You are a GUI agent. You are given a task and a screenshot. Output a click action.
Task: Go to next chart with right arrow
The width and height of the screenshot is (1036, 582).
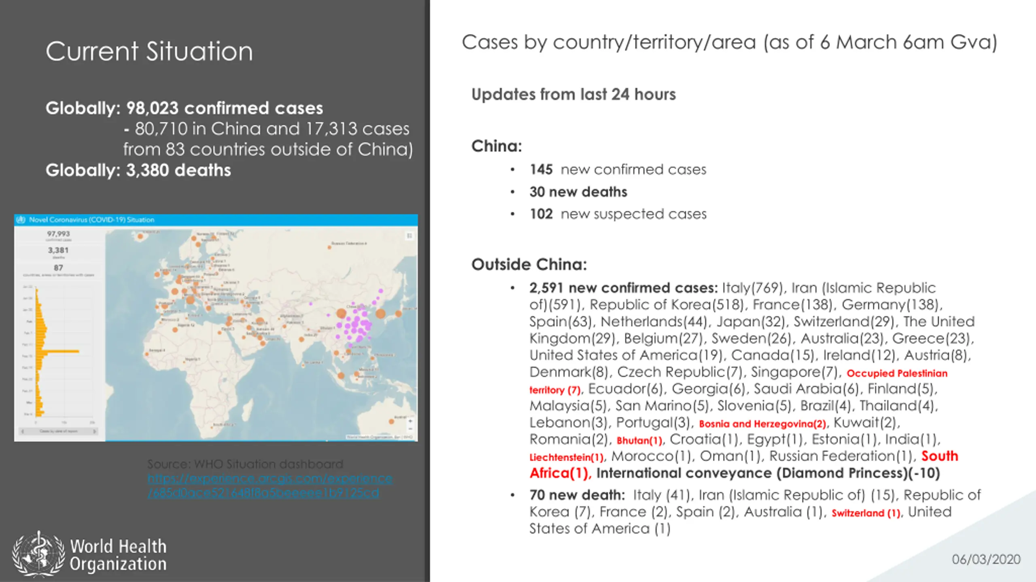click(94, 431)
